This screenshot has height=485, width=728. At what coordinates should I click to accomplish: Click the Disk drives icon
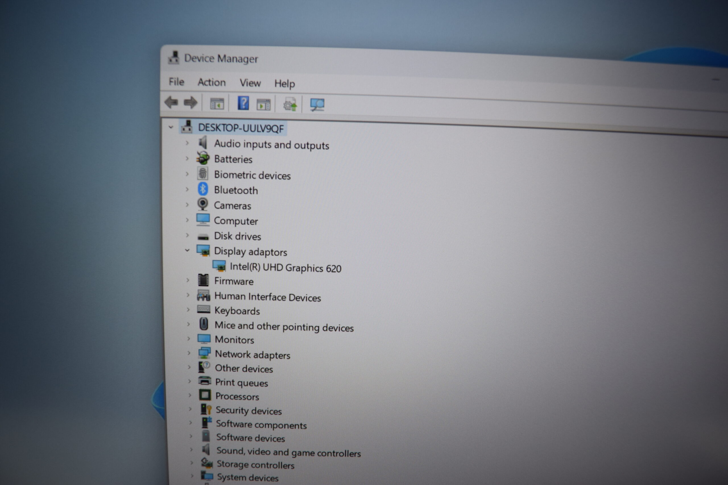[x=203, y=237]
